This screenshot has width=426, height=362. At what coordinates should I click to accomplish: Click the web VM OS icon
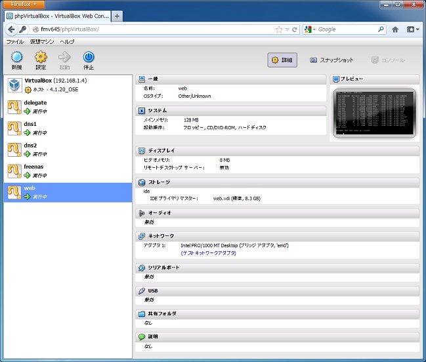(x=14, y=192)
